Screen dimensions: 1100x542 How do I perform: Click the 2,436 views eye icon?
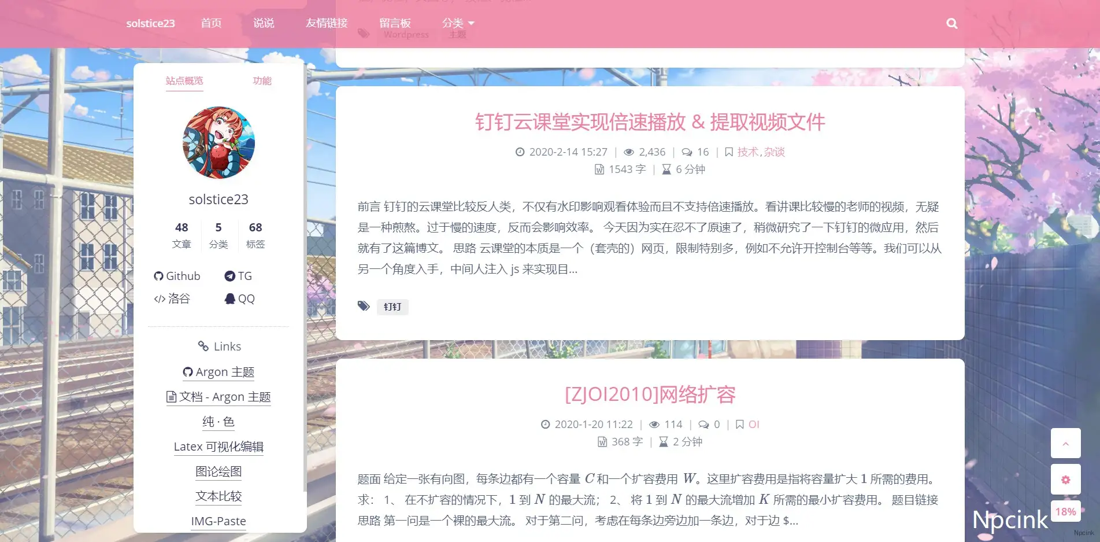[x=629, y=152]
